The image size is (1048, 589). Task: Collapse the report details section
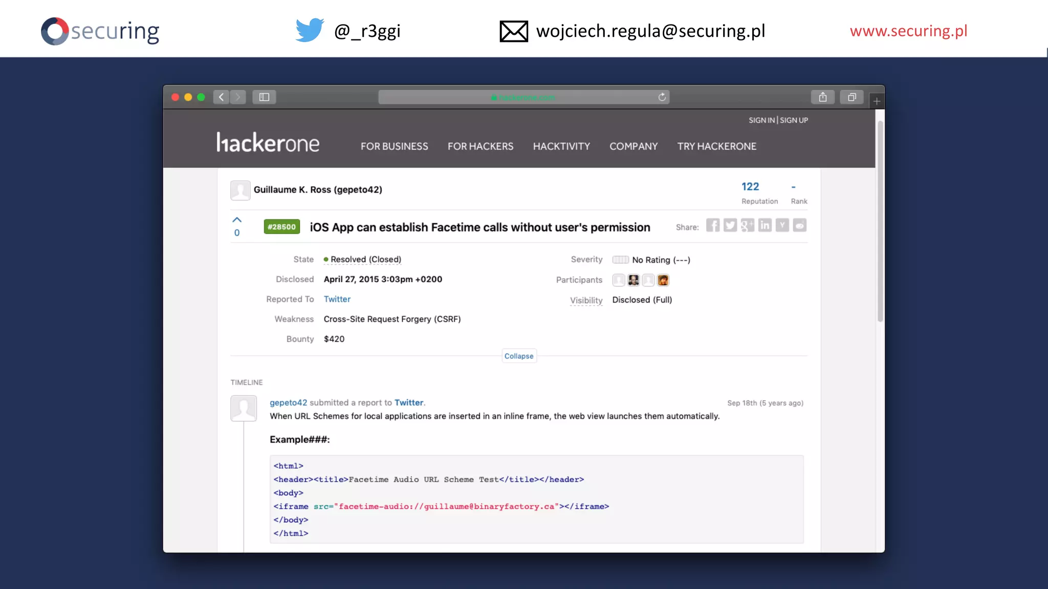[519, 356]
